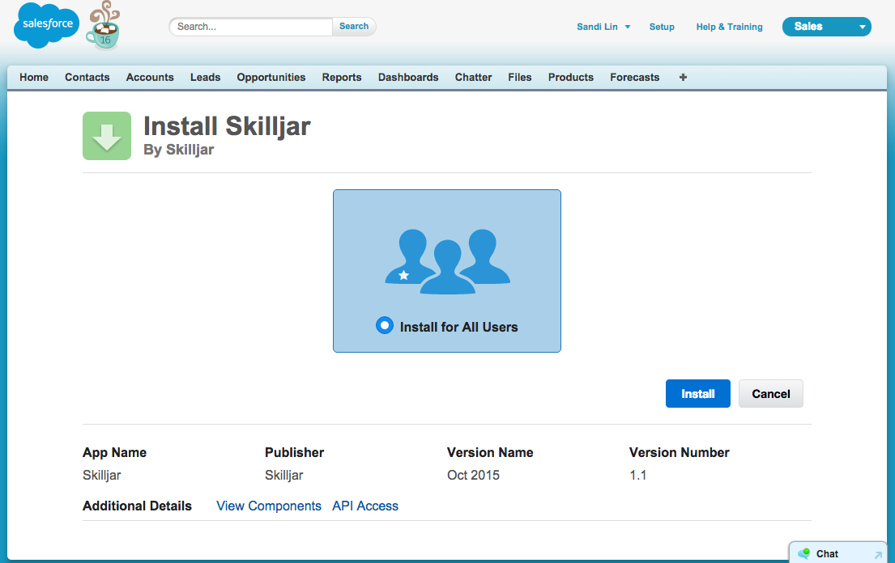The height and width of the screenshot is (563, 895).
Task: Cancel the Skilljar installation
Action: 770,394
